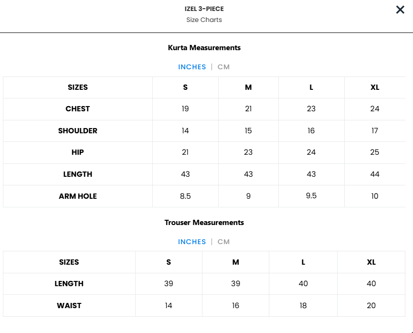This screenshot has height=333, width=413.
Task: Select INCHES for Trouser Measurements
Action: (192, 242)
